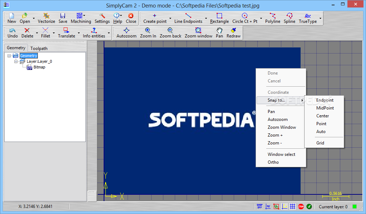Click the Info entities tool
This screenshot has width=366, height=214.
coord(94,33)
